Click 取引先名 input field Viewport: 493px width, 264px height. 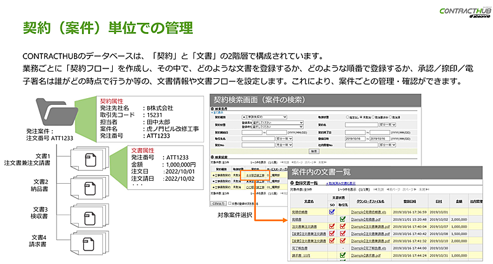click(x=258, y=138)
